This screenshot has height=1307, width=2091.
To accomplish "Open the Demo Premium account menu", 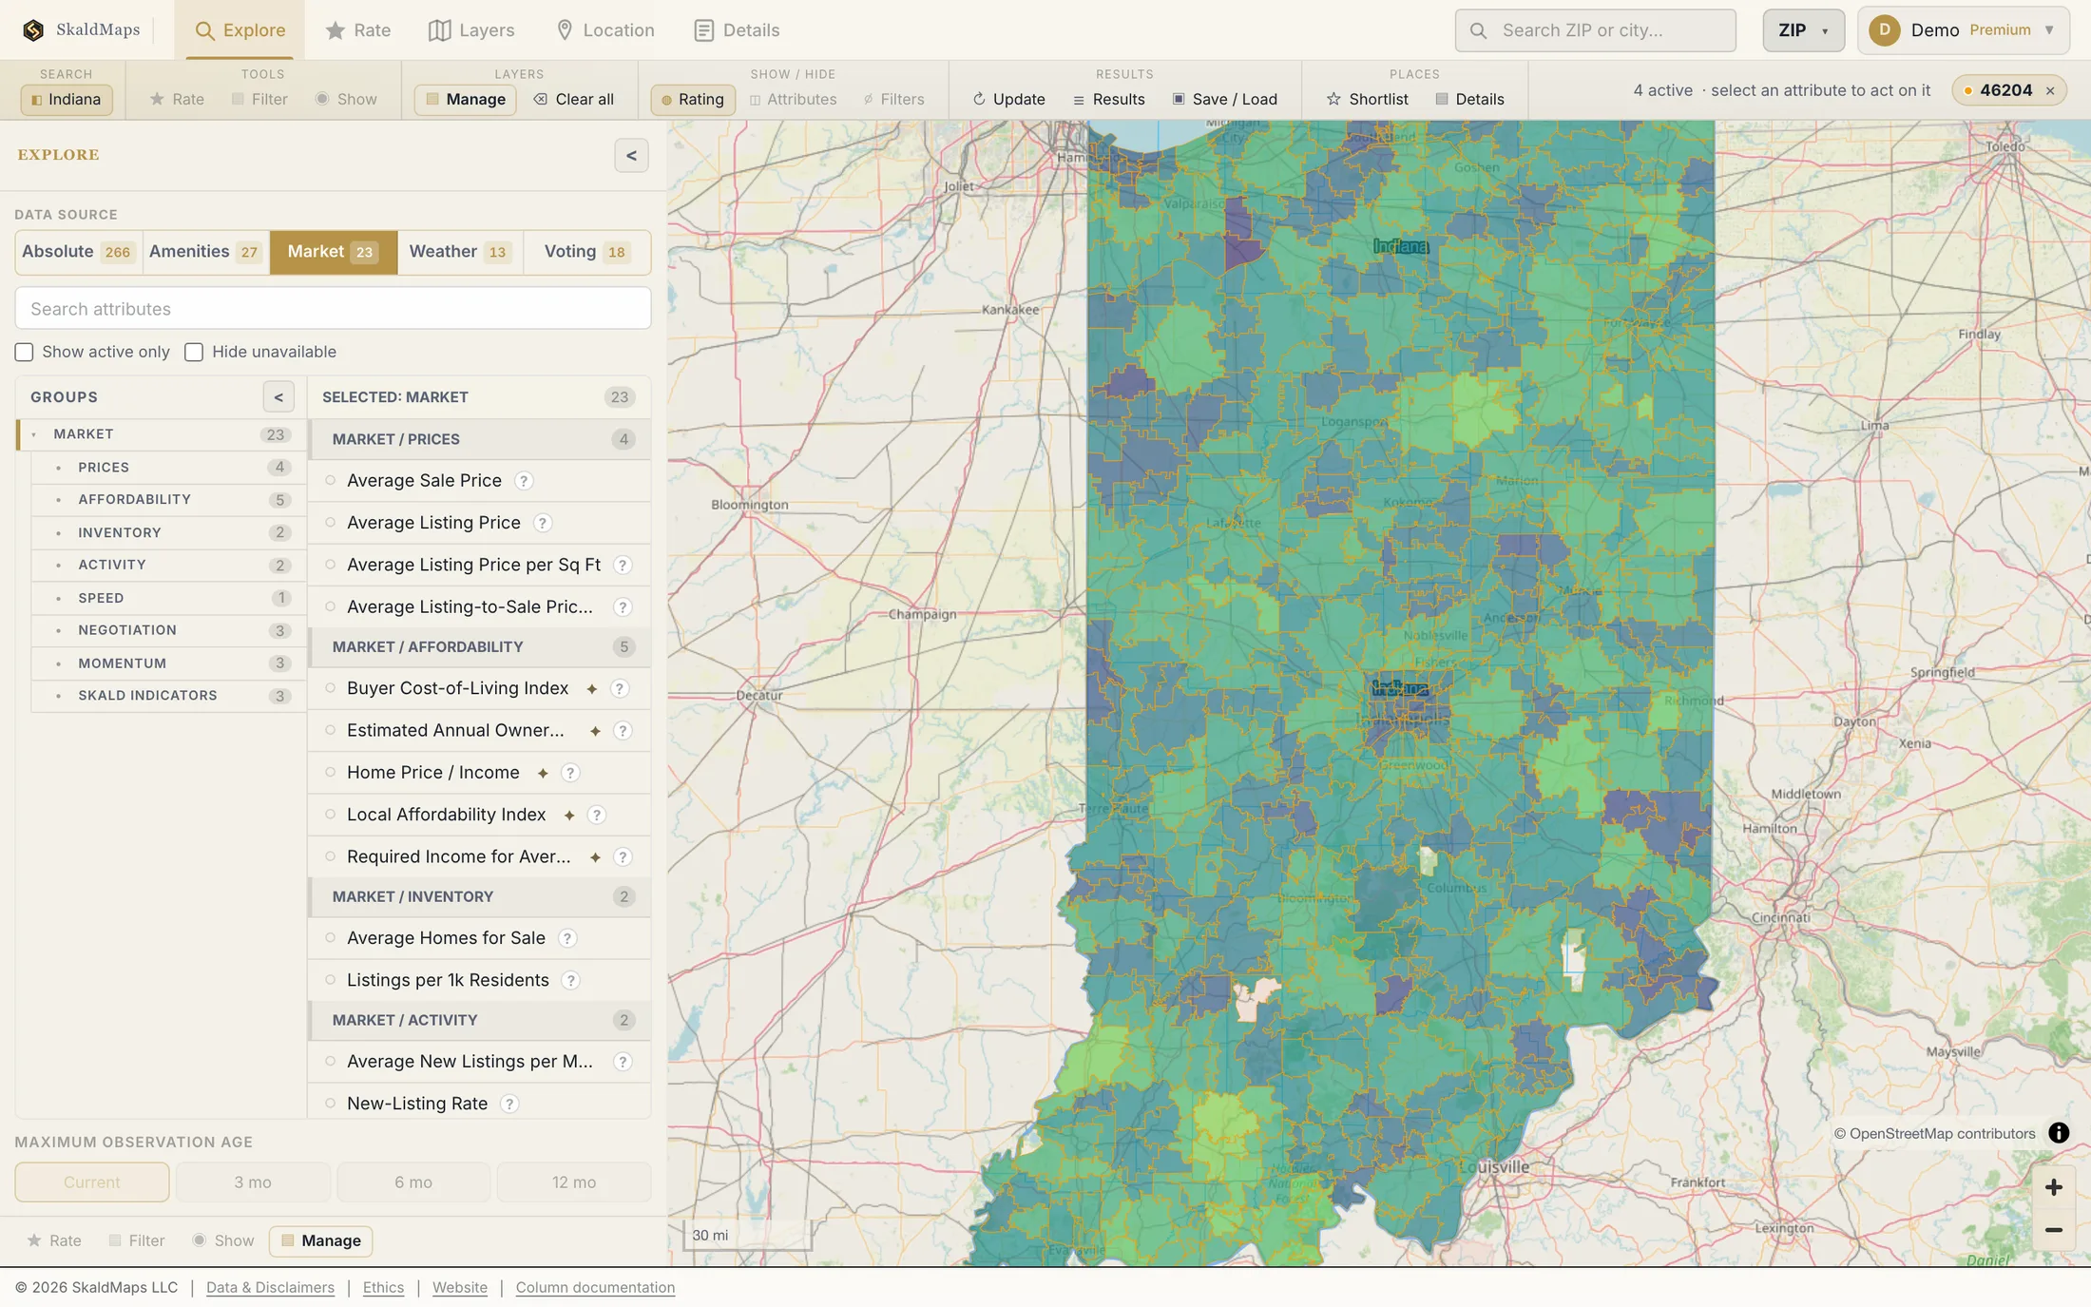I will coord(1963,30).
